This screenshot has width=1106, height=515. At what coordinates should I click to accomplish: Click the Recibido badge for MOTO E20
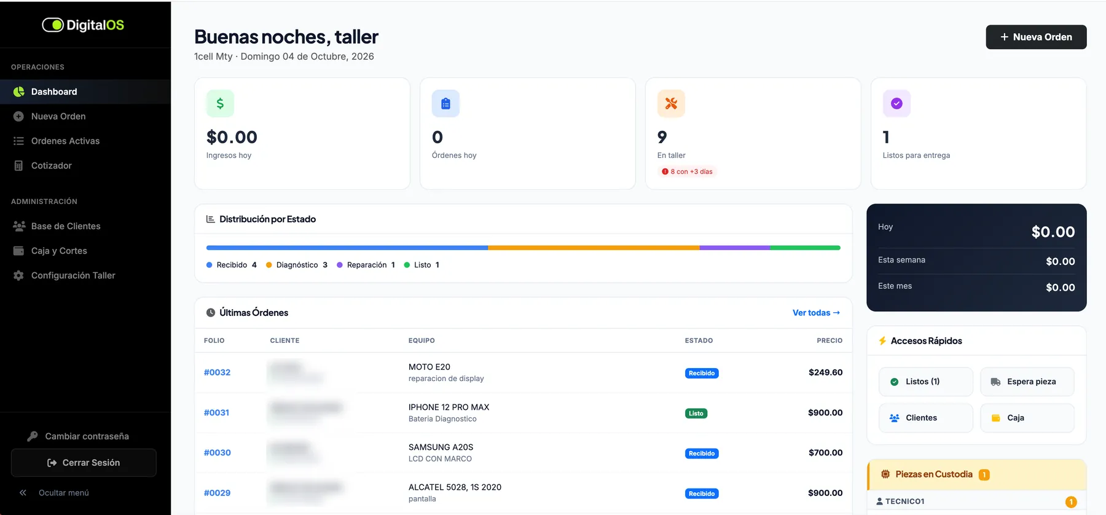coord(702,373)
